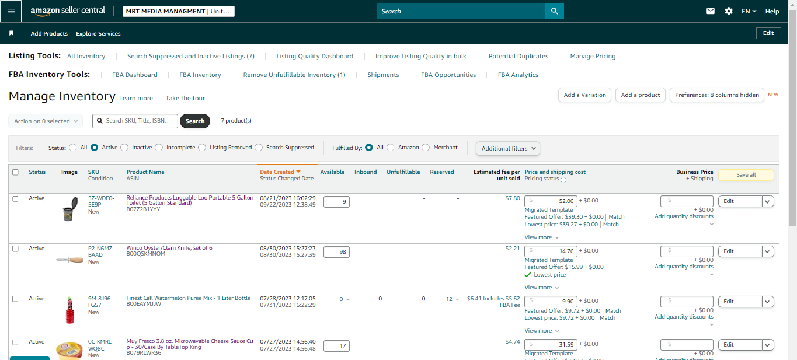
Task: Click the Amazon Seller Central logo
Action: pos(68,11)
